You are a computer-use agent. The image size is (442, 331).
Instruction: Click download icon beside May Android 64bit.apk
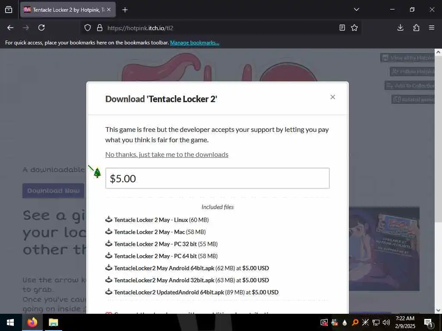pyautogui.click(x=109, y=268)
